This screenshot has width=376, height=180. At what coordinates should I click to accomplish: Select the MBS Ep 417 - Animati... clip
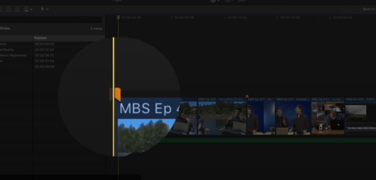[x=293, y=116]
